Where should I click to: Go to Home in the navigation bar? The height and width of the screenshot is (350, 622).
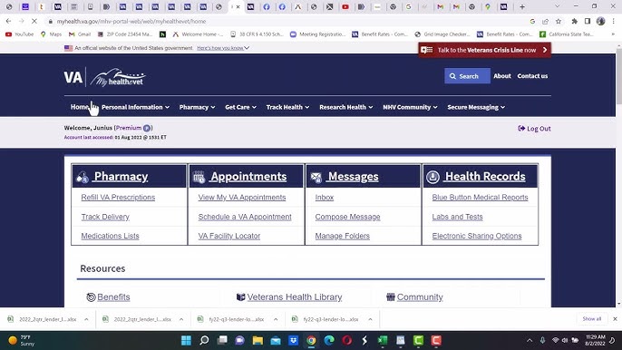[80, 107]
